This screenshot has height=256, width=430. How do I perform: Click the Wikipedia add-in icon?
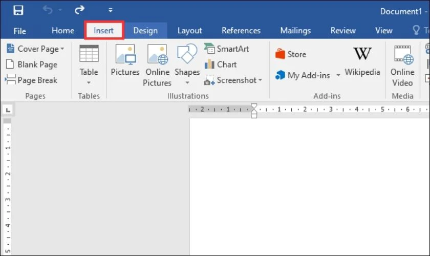(362, 54)
